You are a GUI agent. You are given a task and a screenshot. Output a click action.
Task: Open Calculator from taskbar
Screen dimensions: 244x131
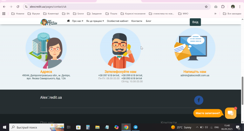point(88,127)
